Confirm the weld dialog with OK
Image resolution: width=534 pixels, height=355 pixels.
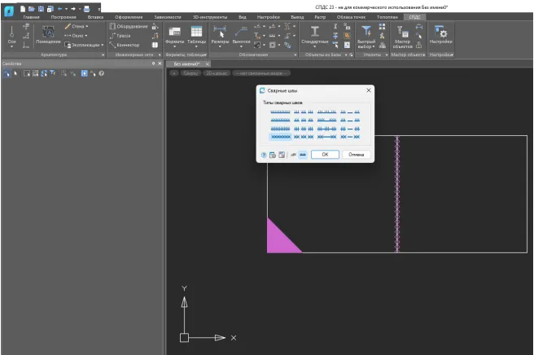(x=325, y=154)
